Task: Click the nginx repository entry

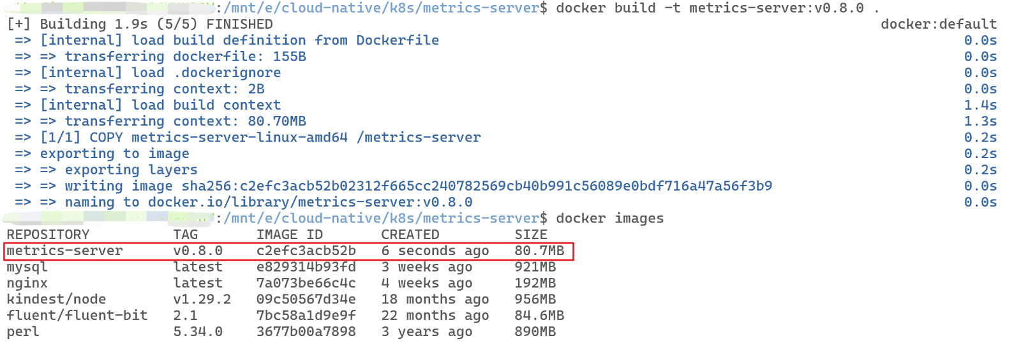Action: [x=27, y=283]
